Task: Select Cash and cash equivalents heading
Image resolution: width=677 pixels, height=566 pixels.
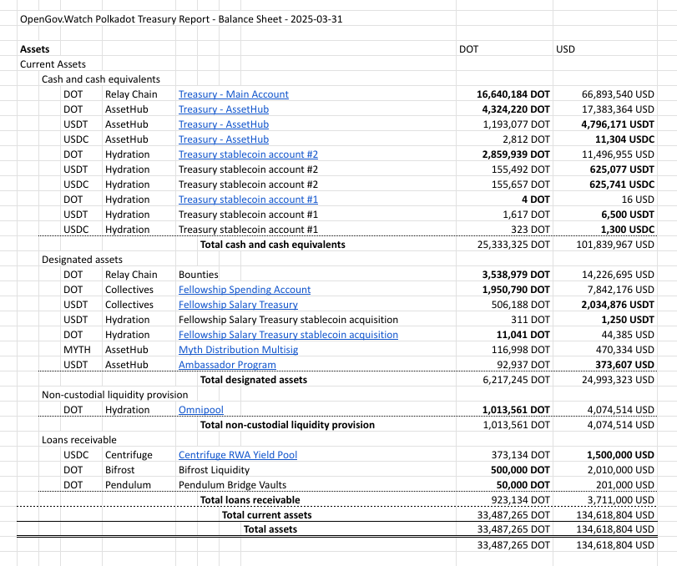Action: pos(101,79)
